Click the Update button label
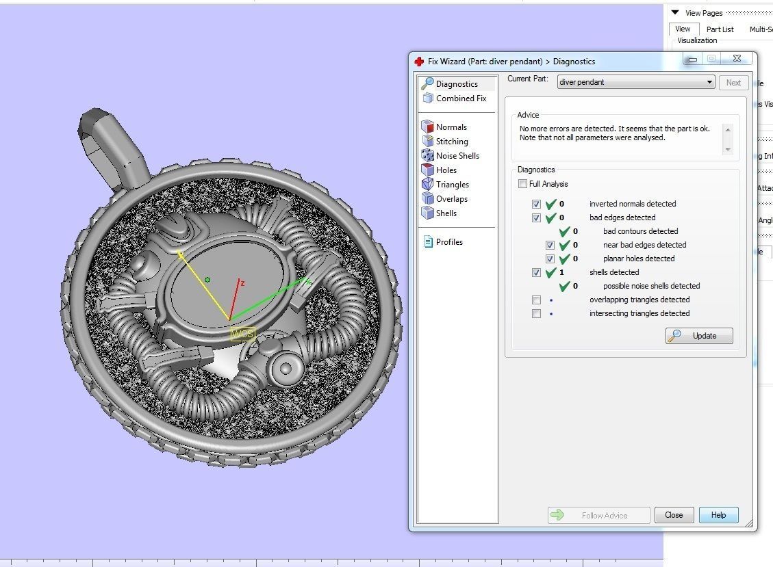Image resolution: width=773 pixels, height=567 pixels. [705, 335]
